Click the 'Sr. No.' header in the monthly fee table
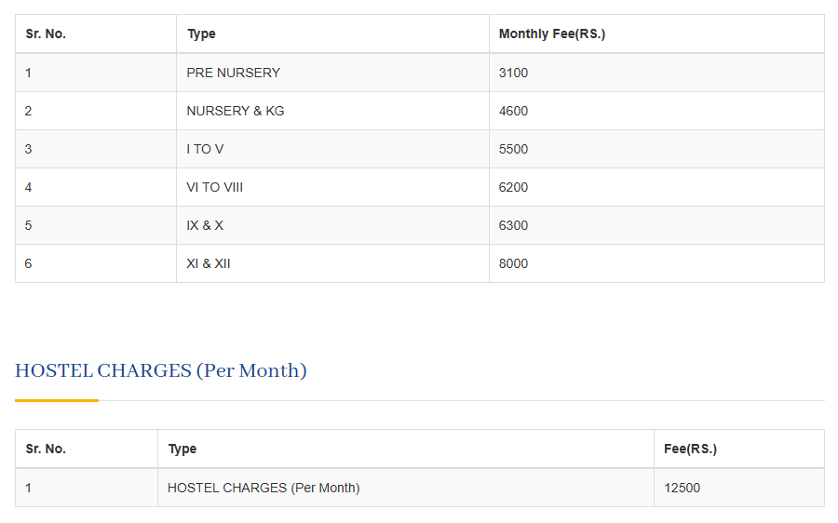The width and height of the screenshot is (838, 523). [46, 34]
